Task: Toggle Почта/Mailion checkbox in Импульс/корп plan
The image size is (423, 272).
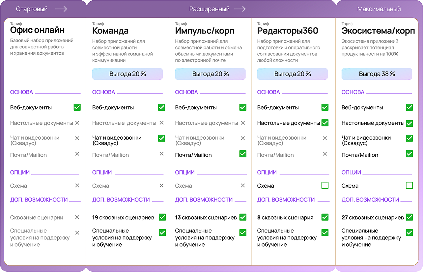Action: (243, 153)
